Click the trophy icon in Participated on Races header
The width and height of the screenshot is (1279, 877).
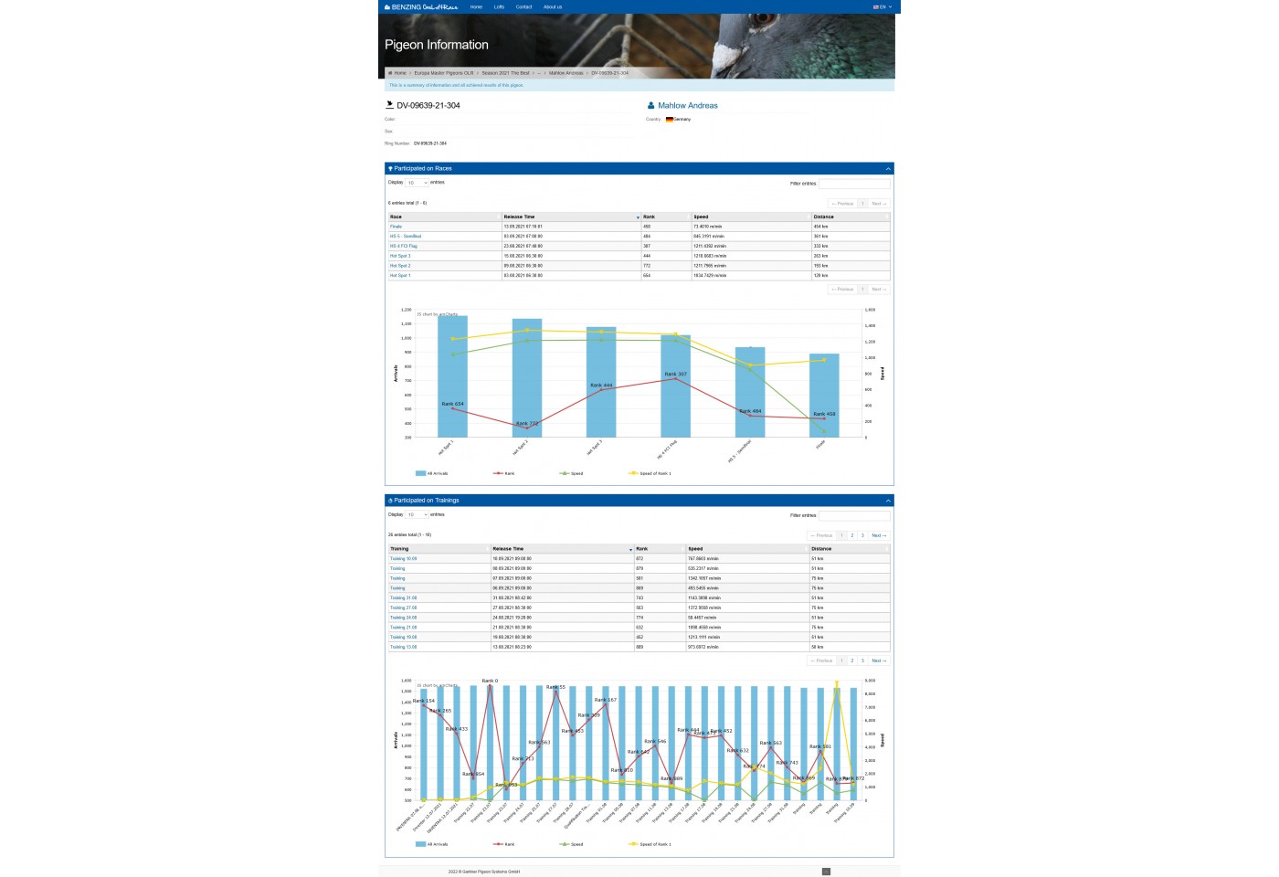[x=390, y=168]
